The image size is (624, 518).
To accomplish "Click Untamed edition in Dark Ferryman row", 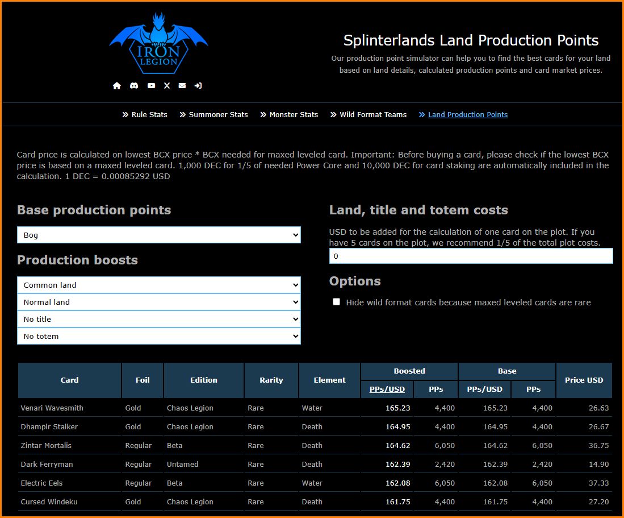I will coord(183,464).
